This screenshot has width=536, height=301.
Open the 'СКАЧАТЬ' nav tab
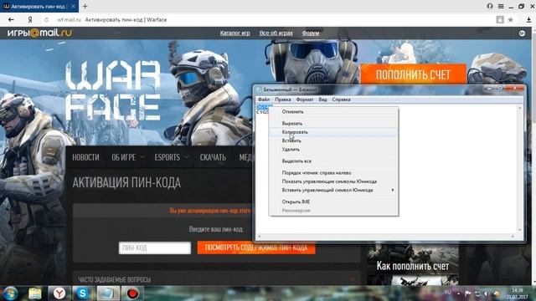click(x=213, y=157)
